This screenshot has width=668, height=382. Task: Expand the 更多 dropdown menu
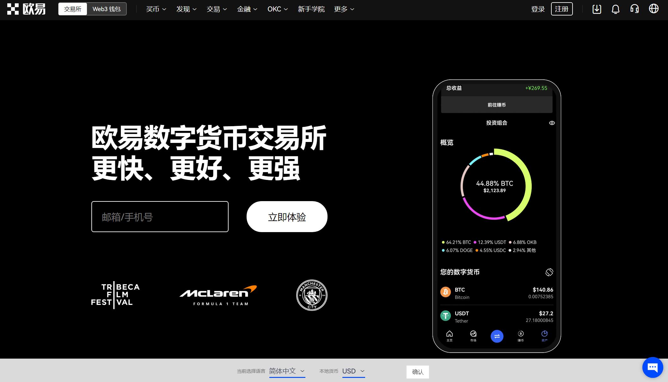(344, 9)
